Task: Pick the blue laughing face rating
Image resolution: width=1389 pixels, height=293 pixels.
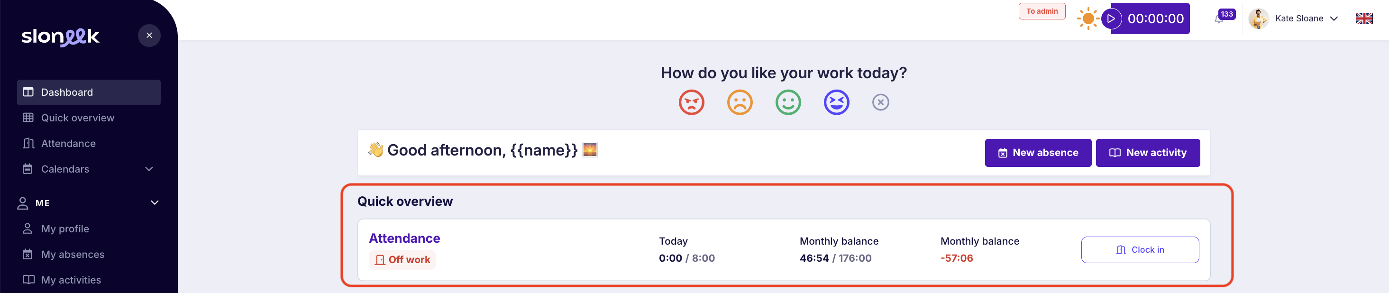Action: (836, 102)
